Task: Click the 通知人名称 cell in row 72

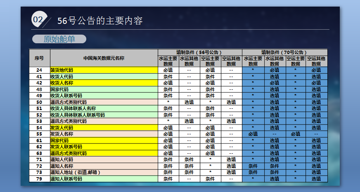Action: 104,166
